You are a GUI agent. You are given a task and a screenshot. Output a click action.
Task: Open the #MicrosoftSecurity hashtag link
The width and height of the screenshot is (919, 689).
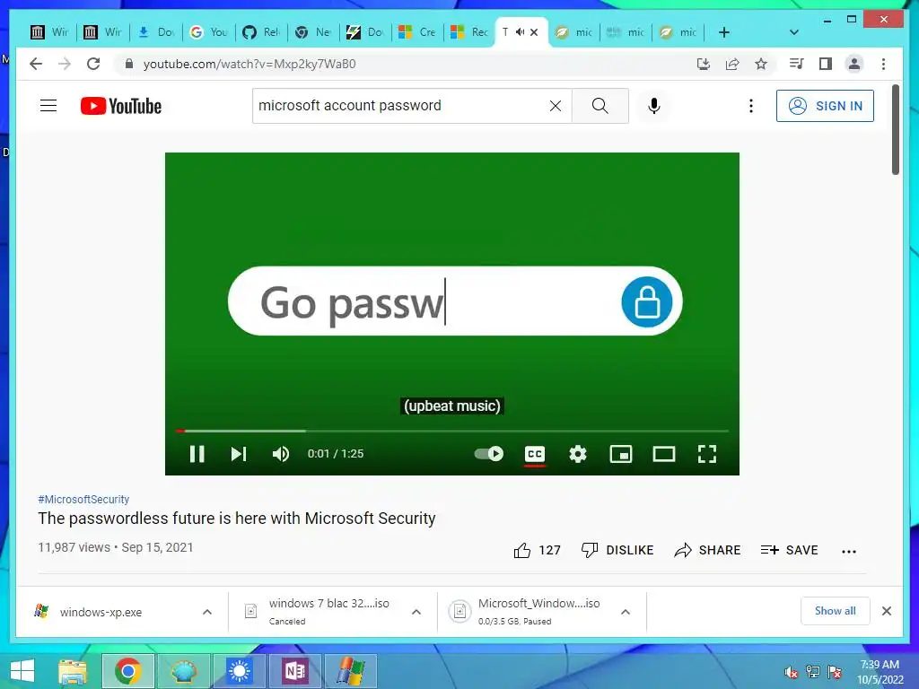tap(83, 499)
